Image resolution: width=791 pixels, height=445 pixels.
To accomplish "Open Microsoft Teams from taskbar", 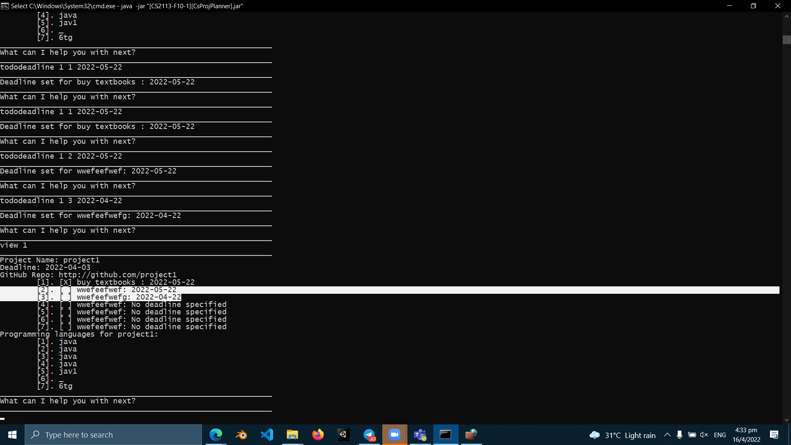I will 420,435.
